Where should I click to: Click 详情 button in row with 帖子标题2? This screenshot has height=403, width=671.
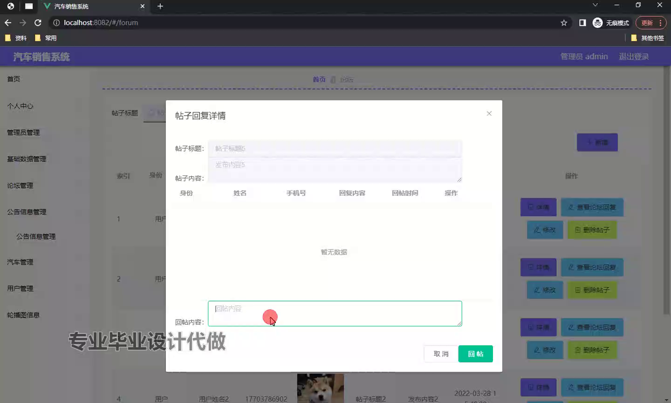click(538, 387)
